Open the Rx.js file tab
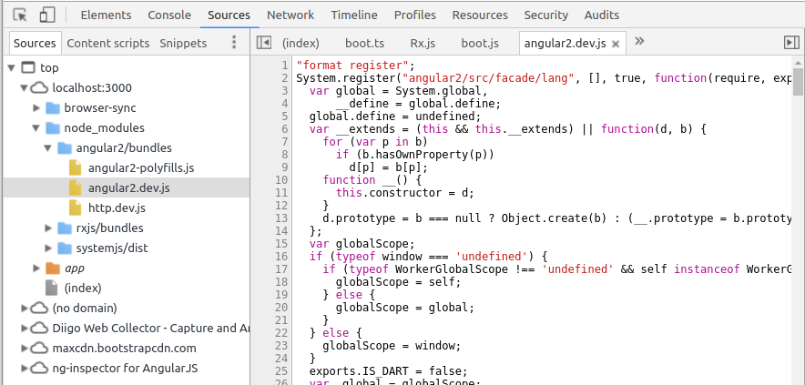Screen dimensions: 805x385 click(x=423, y=43)
